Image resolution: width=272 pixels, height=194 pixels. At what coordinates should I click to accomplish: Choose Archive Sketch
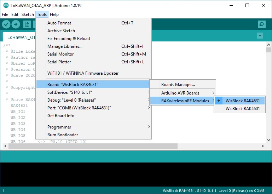94,31
